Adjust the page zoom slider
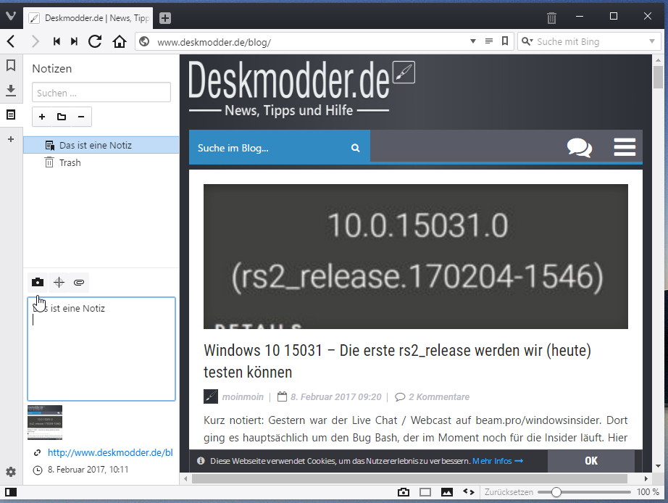 point(584,492)
